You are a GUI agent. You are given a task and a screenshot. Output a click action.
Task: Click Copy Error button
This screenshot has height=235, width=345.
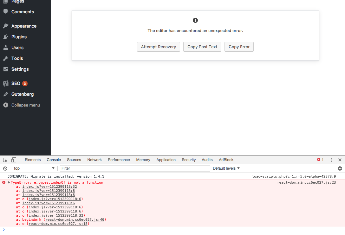pyautogui.click(x=239, y=47)
